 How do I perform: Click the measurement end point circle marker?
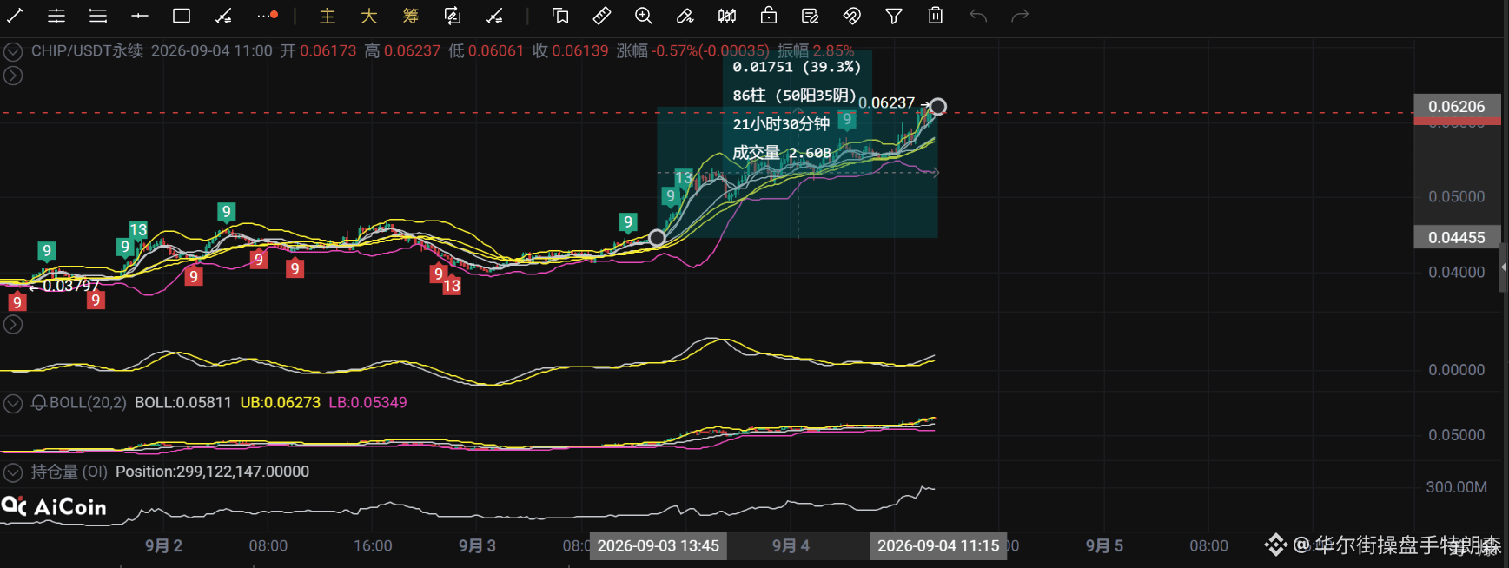(x=938, y=107)
